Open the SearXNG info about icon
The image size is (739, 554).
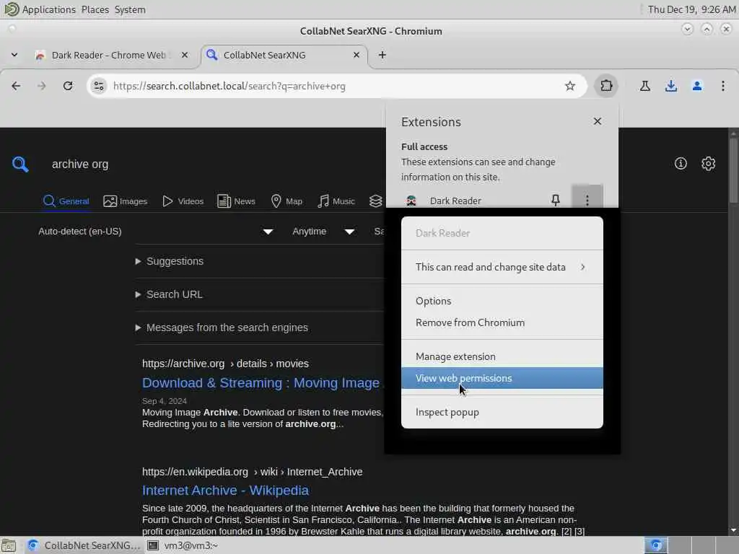pyautogui.click(x=680, y=164)
